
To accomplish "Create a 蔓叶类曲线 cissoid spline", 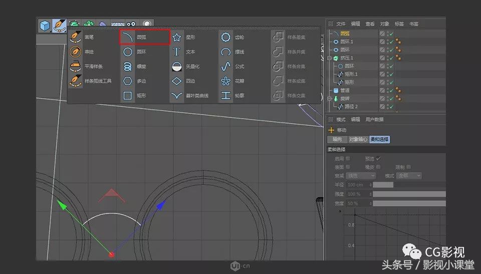I will point(189,96).
